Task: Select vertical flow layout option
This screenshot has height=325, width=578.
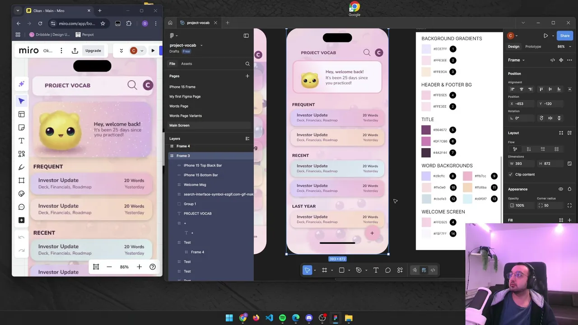Action: (529, 149)
